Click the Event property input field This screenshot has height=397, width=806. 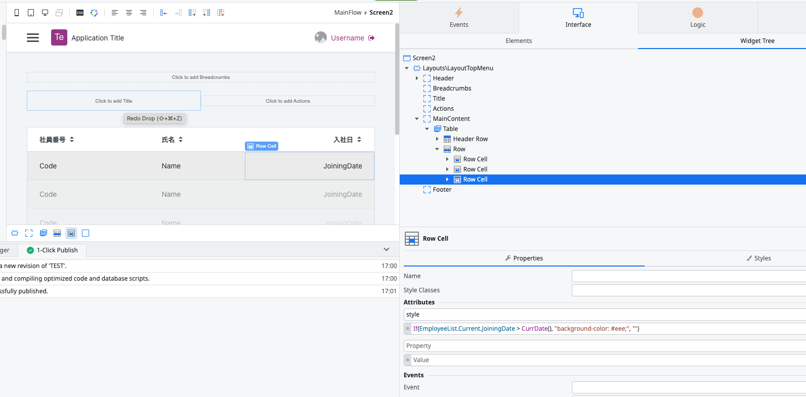(689, 387)
